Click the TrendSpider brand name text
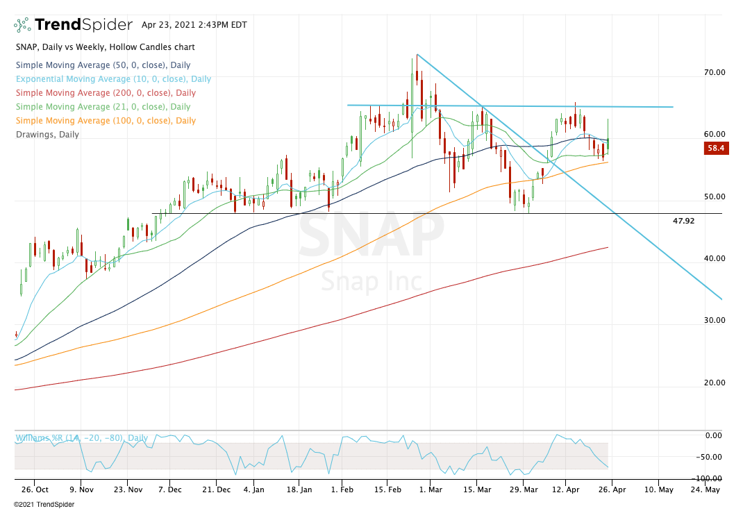Image resolution: width=743 pixels, height=511 pixels. tap(84, 24)
